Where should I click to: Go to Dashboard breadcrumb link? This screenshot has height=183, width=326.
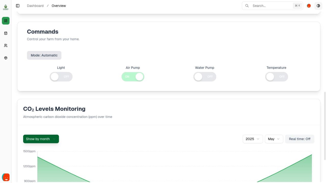[35, 6]
